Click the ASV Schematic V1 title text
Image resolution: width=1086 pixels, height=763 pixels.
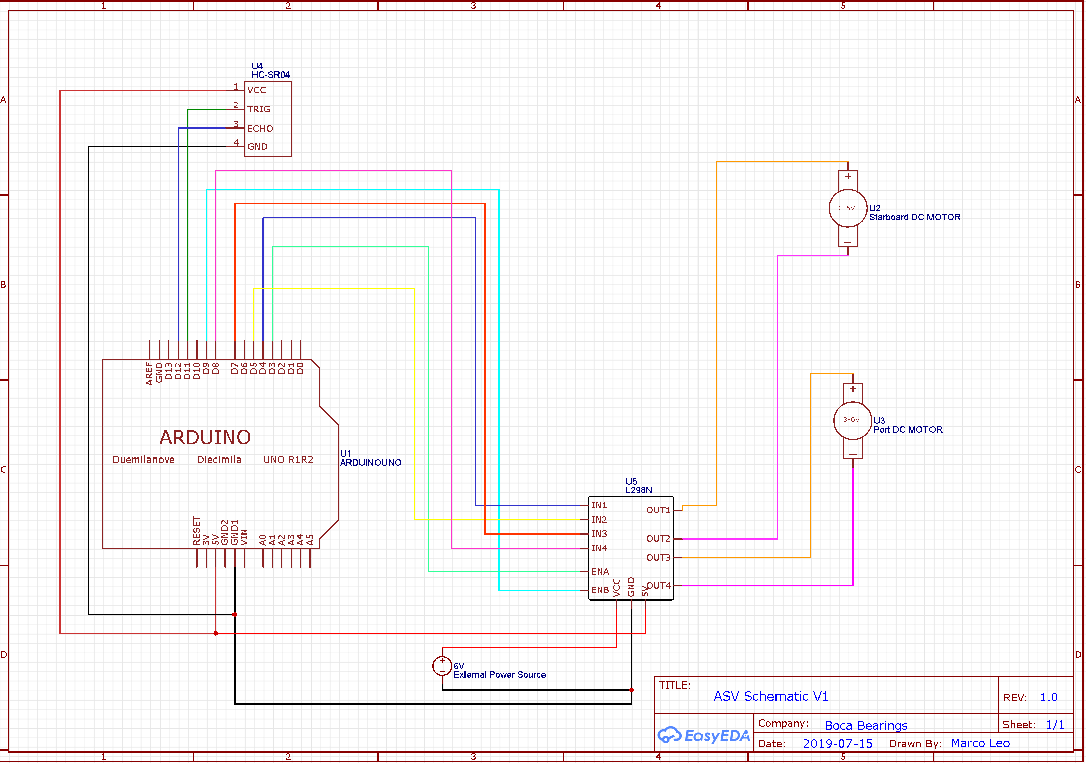click(770, 696)
